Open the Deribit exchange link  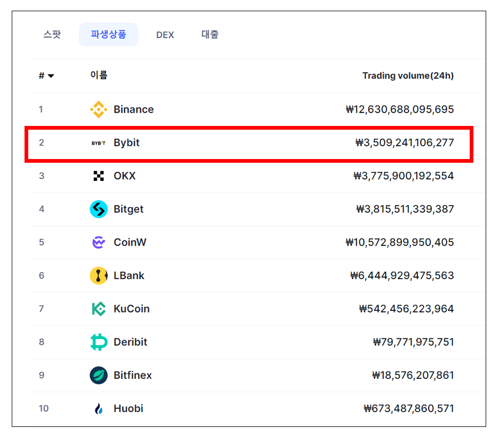point(131,342)
